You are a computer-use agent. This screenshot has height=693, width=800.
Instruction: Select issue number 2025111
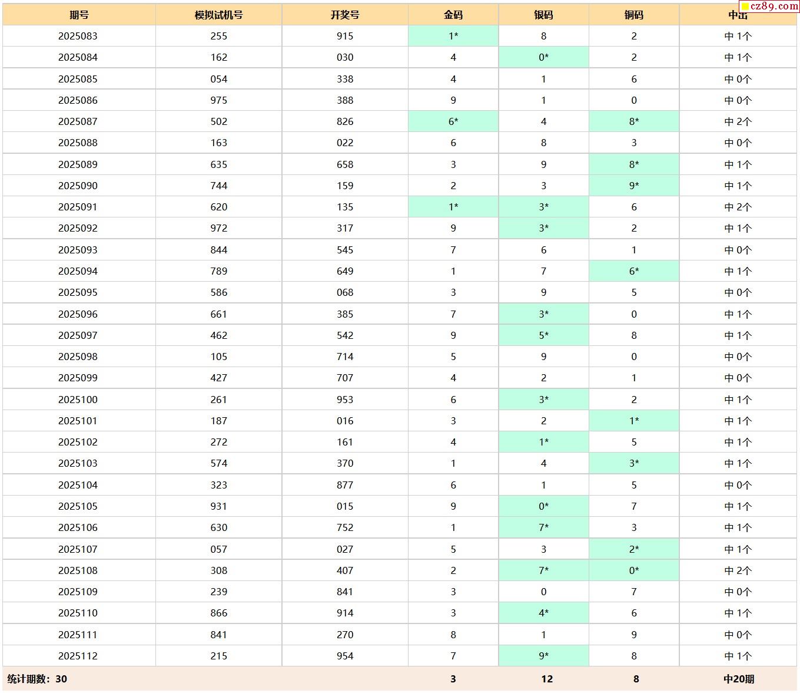(78, 635)
